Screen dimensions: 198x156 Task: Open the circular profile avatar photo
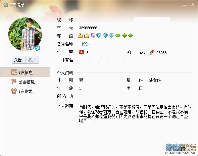25,34
